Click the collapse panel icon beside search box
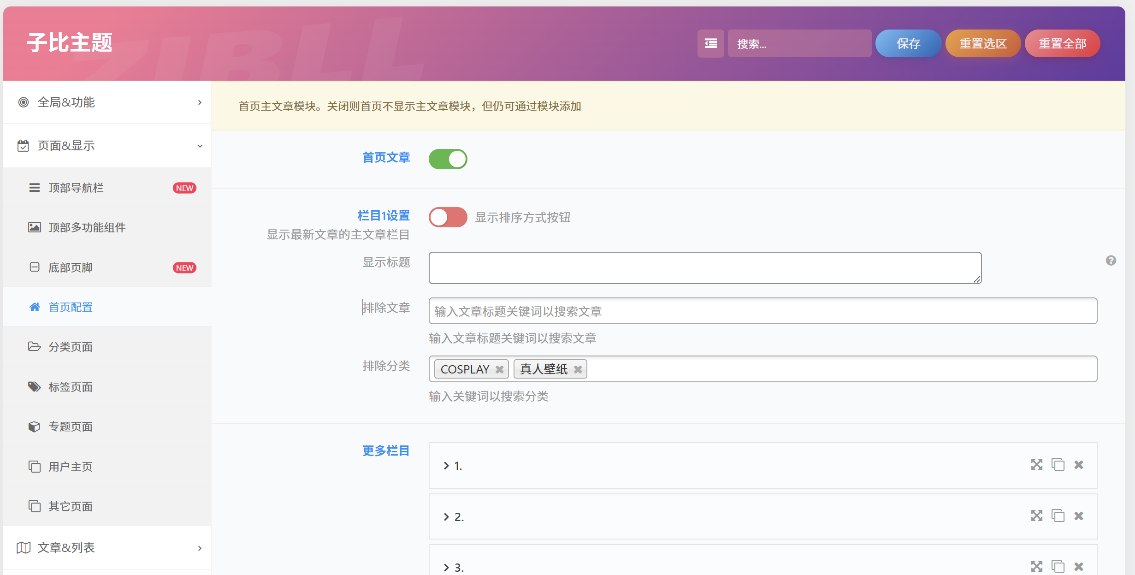This screenshot has height=575, width=1135. point(710,43)
